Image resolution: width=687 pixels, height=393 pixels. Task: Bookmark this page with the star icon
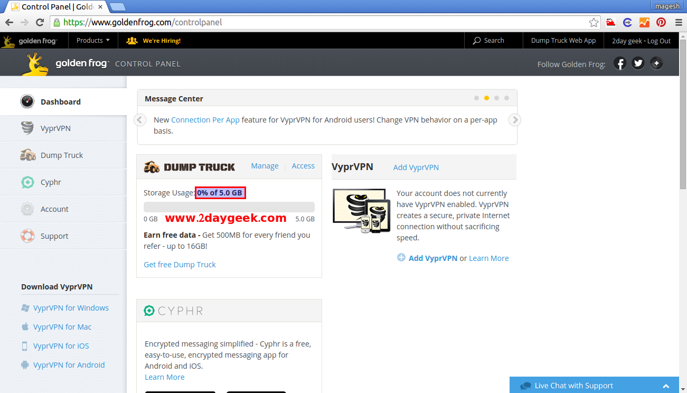point(594,22)
